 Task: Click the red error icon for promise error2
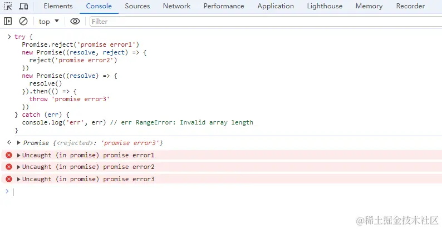9,167
